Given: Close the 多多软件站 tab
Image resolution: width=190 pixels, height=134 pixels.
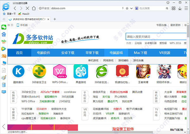Looking at the screenshot, I should click(x=48, y=19).
